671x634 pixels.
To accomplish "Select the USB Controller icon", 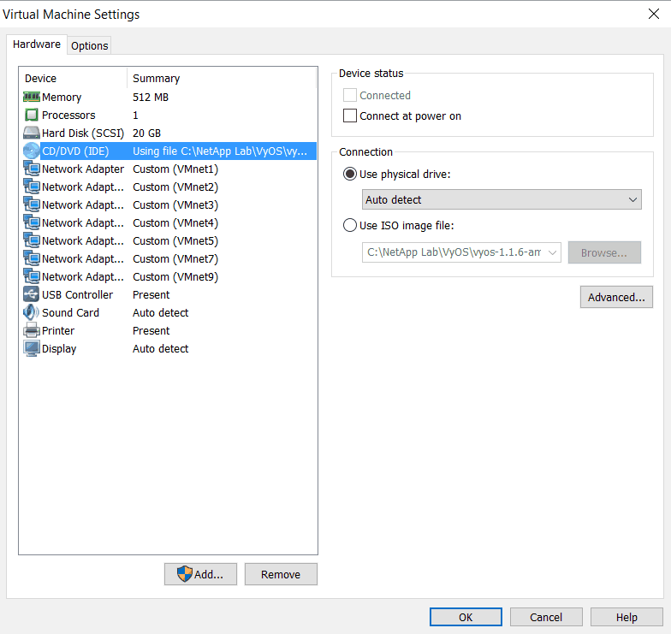I will [32, 295].
